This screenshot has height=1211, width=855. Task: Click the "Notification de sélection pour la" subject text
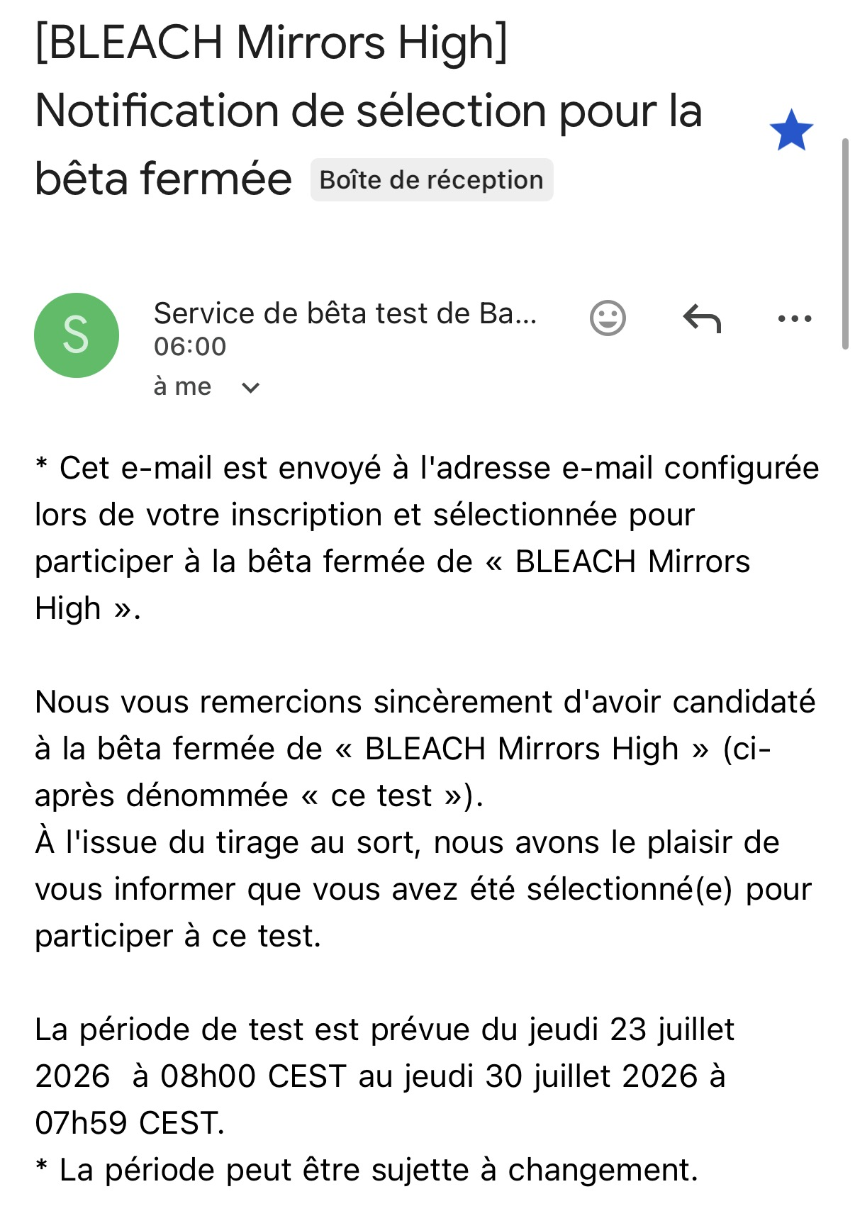(x=369, y=111)
